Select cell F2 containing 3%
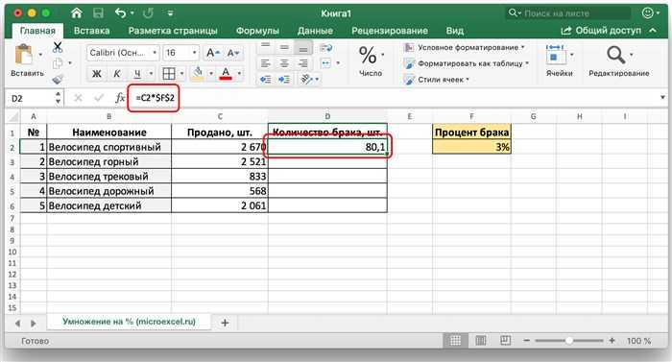The image size is (672, 362). [471, 147]
